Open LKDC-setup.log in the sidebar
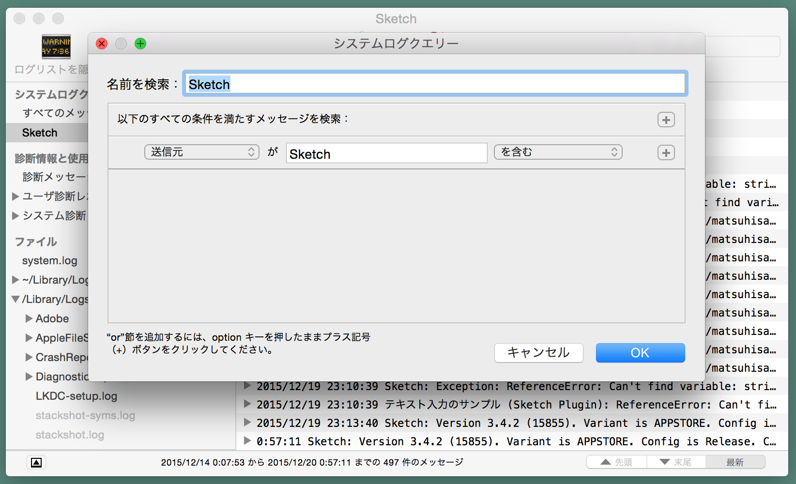The width and height of the screenshot is (796, 484). 77,396
